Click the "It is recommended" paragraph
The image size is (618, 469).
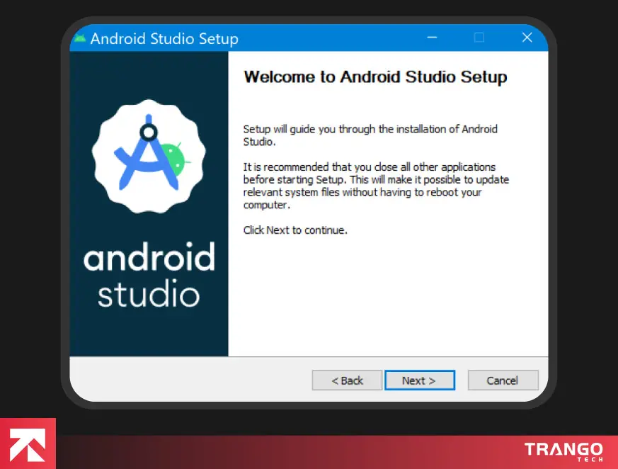point(376,186)
